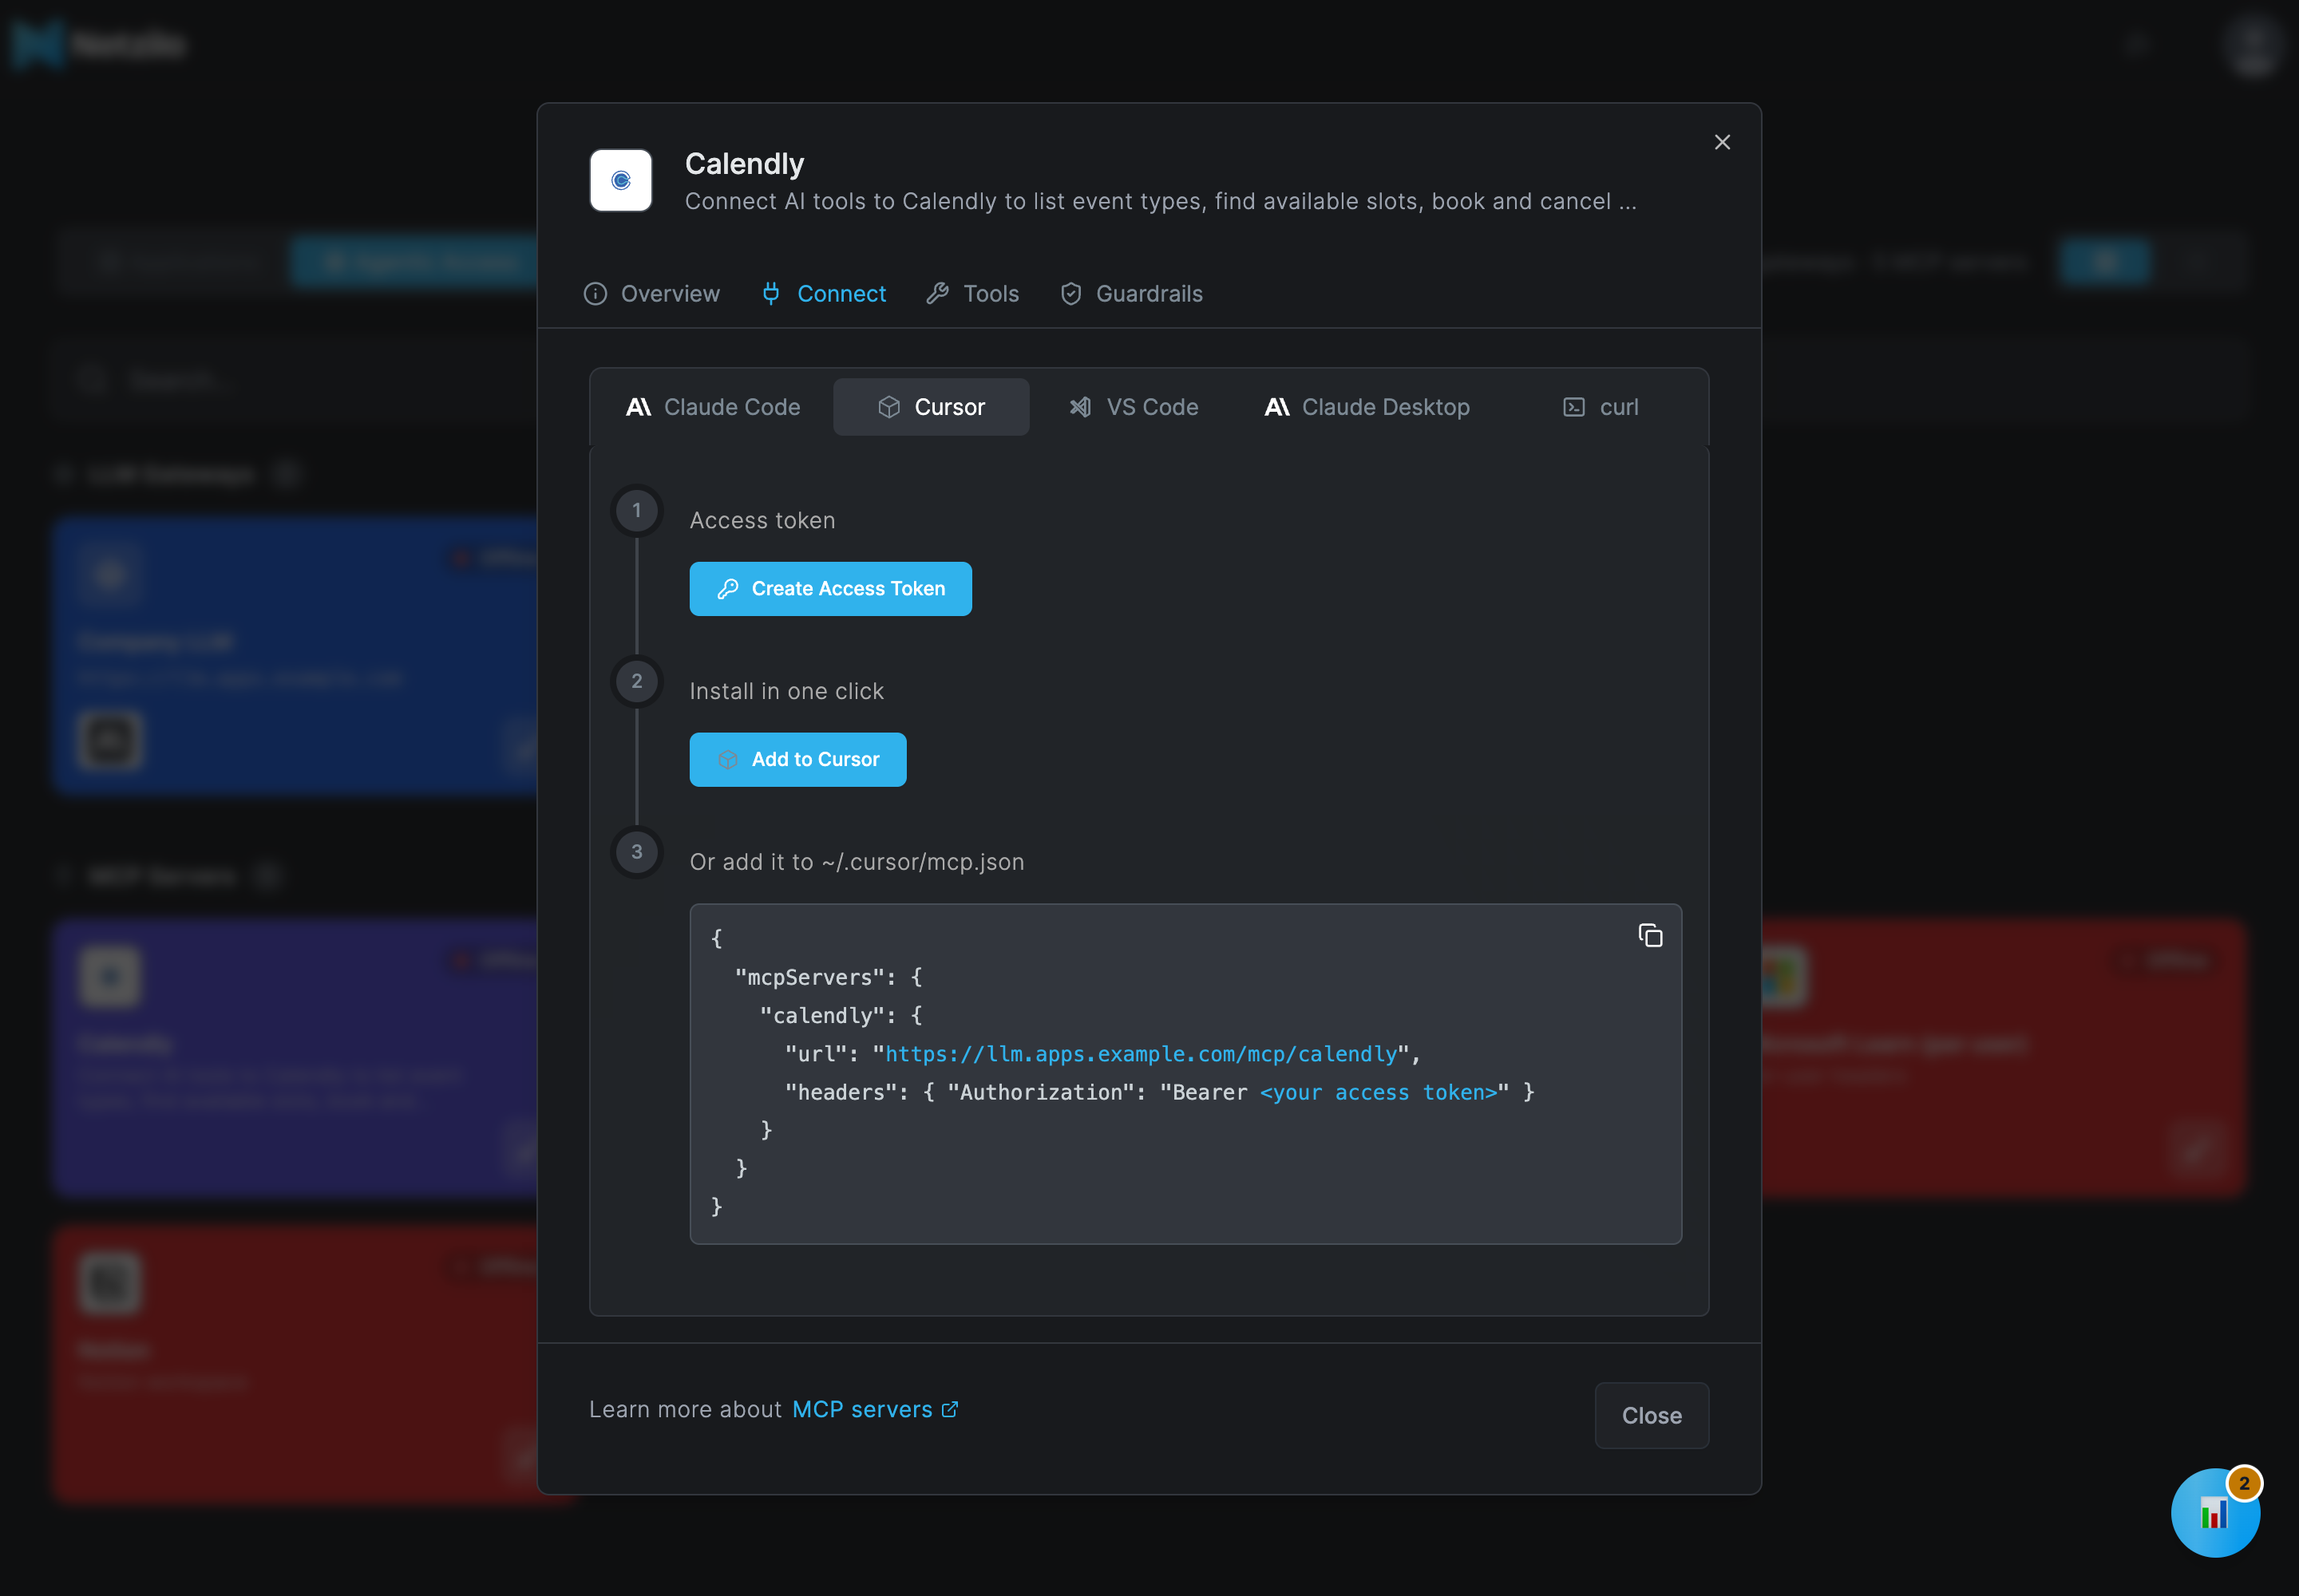This screenshot has width=2299, height=1596.
Task: Choose the Claude Desktop client tab
Action: 1367,407
